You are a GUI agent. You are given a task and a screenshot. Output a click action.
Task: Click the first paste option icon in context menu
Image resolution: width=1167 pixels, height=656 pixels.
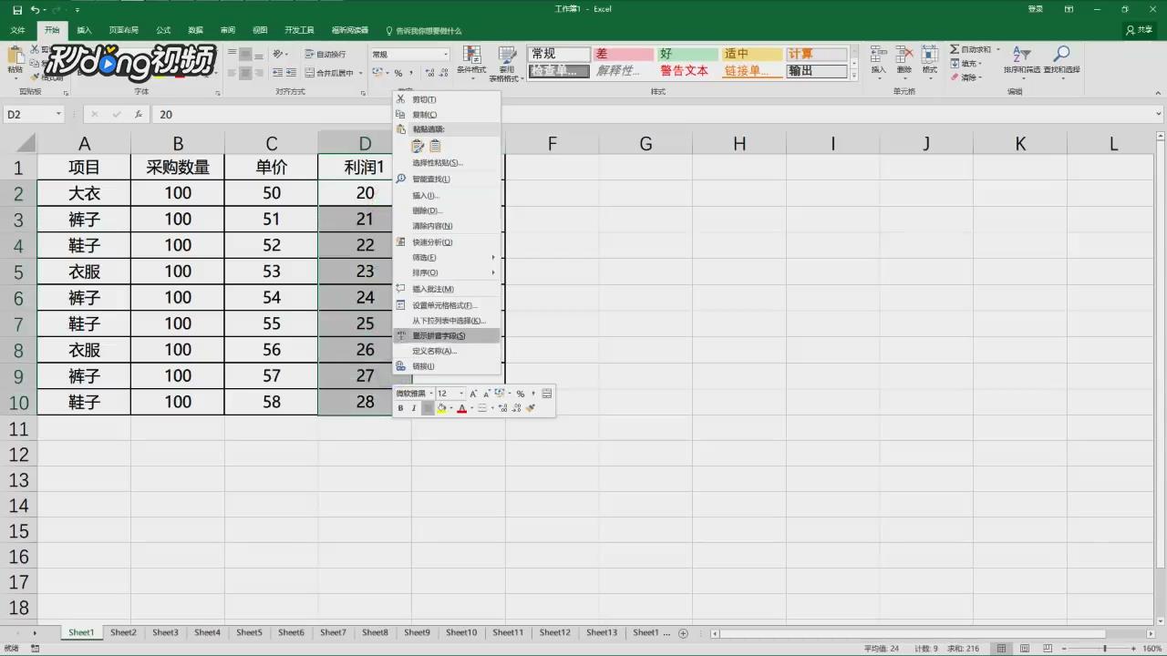418,146
